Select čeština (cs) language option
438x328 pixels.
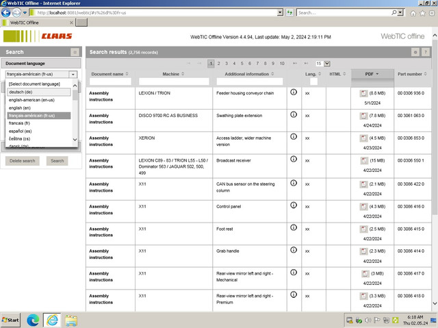click(x=39, y=139)
